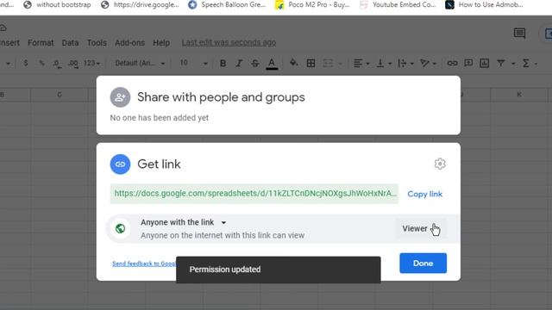Open the text color picker
Screen dimensions: 552x310
point(272,64)
